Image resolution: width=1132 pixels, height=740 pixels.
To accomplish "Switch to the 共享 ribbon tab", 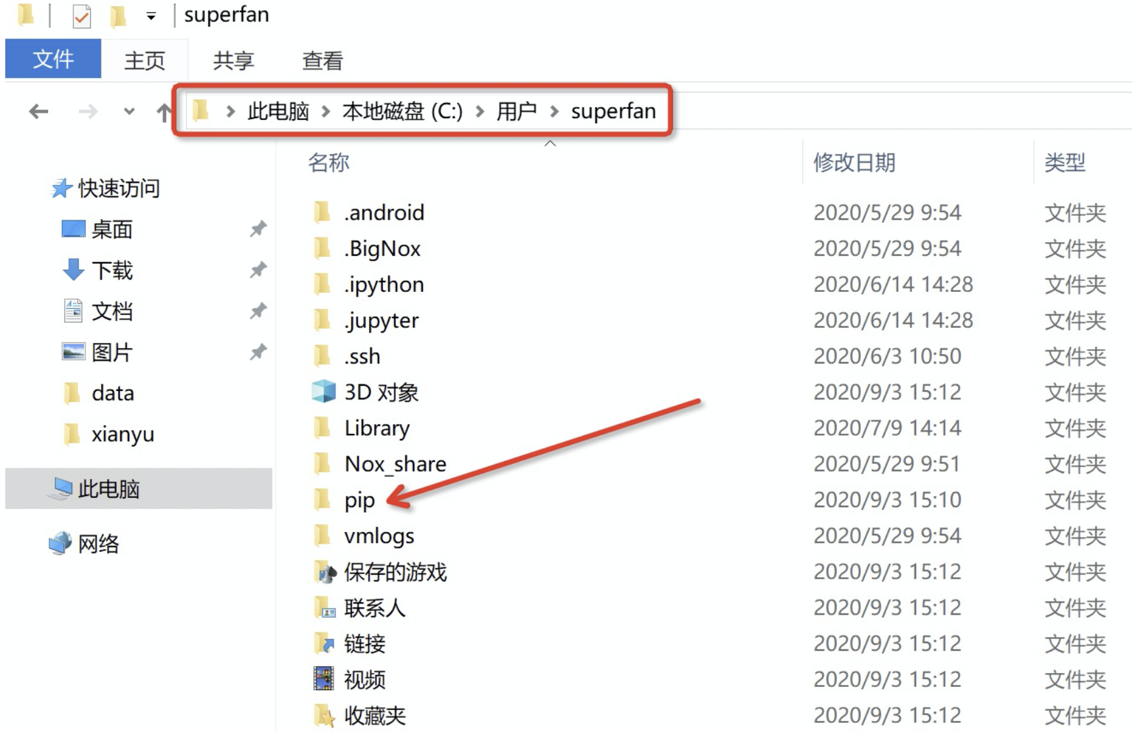I will click(x=233, y=61).
